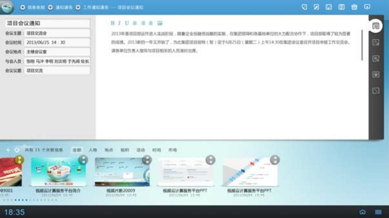Align text left in editor
This screenshot has height=218, width=389.
click(135, 23)
